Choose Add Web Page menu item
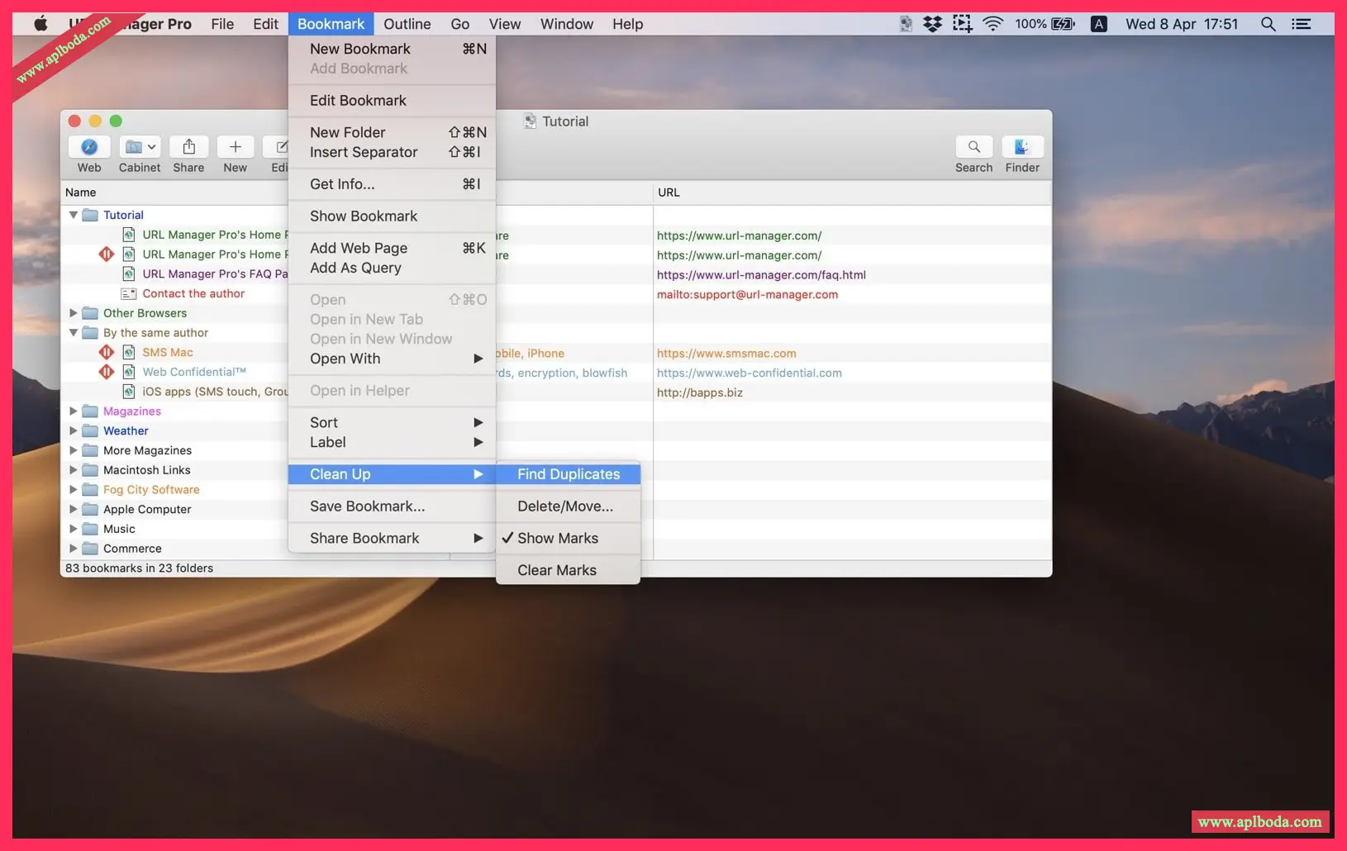 pos(392,248)
